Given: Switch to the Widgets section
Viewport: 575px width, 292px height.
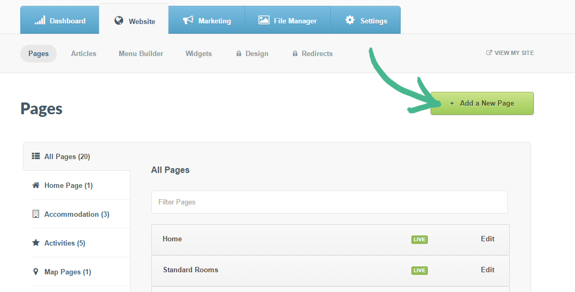Looking at the screenshot, I should (x=198, y=53).
